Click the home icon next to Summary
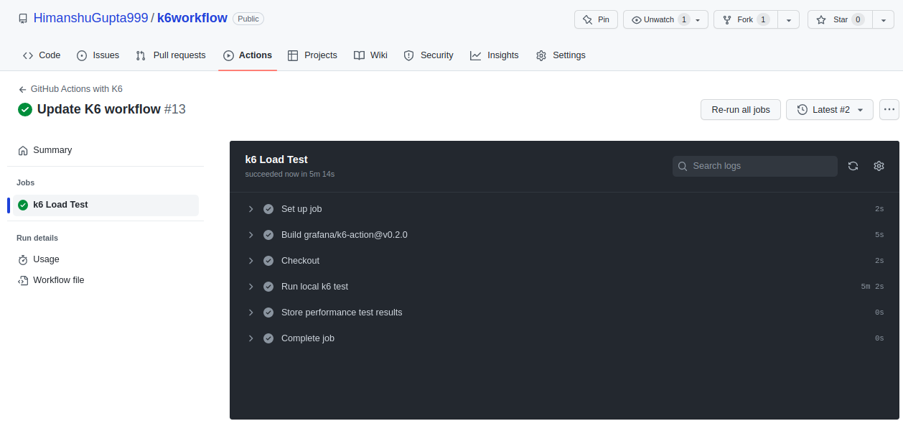 23,150
